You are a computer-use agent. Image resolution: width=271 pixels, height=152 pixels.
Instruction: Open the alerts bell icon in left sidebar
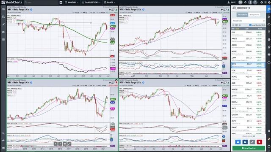[3, 133]
